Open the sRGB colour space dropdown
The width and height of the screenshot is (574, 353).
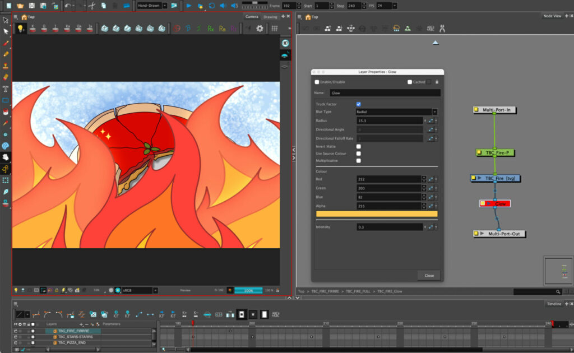click(140, 290)
